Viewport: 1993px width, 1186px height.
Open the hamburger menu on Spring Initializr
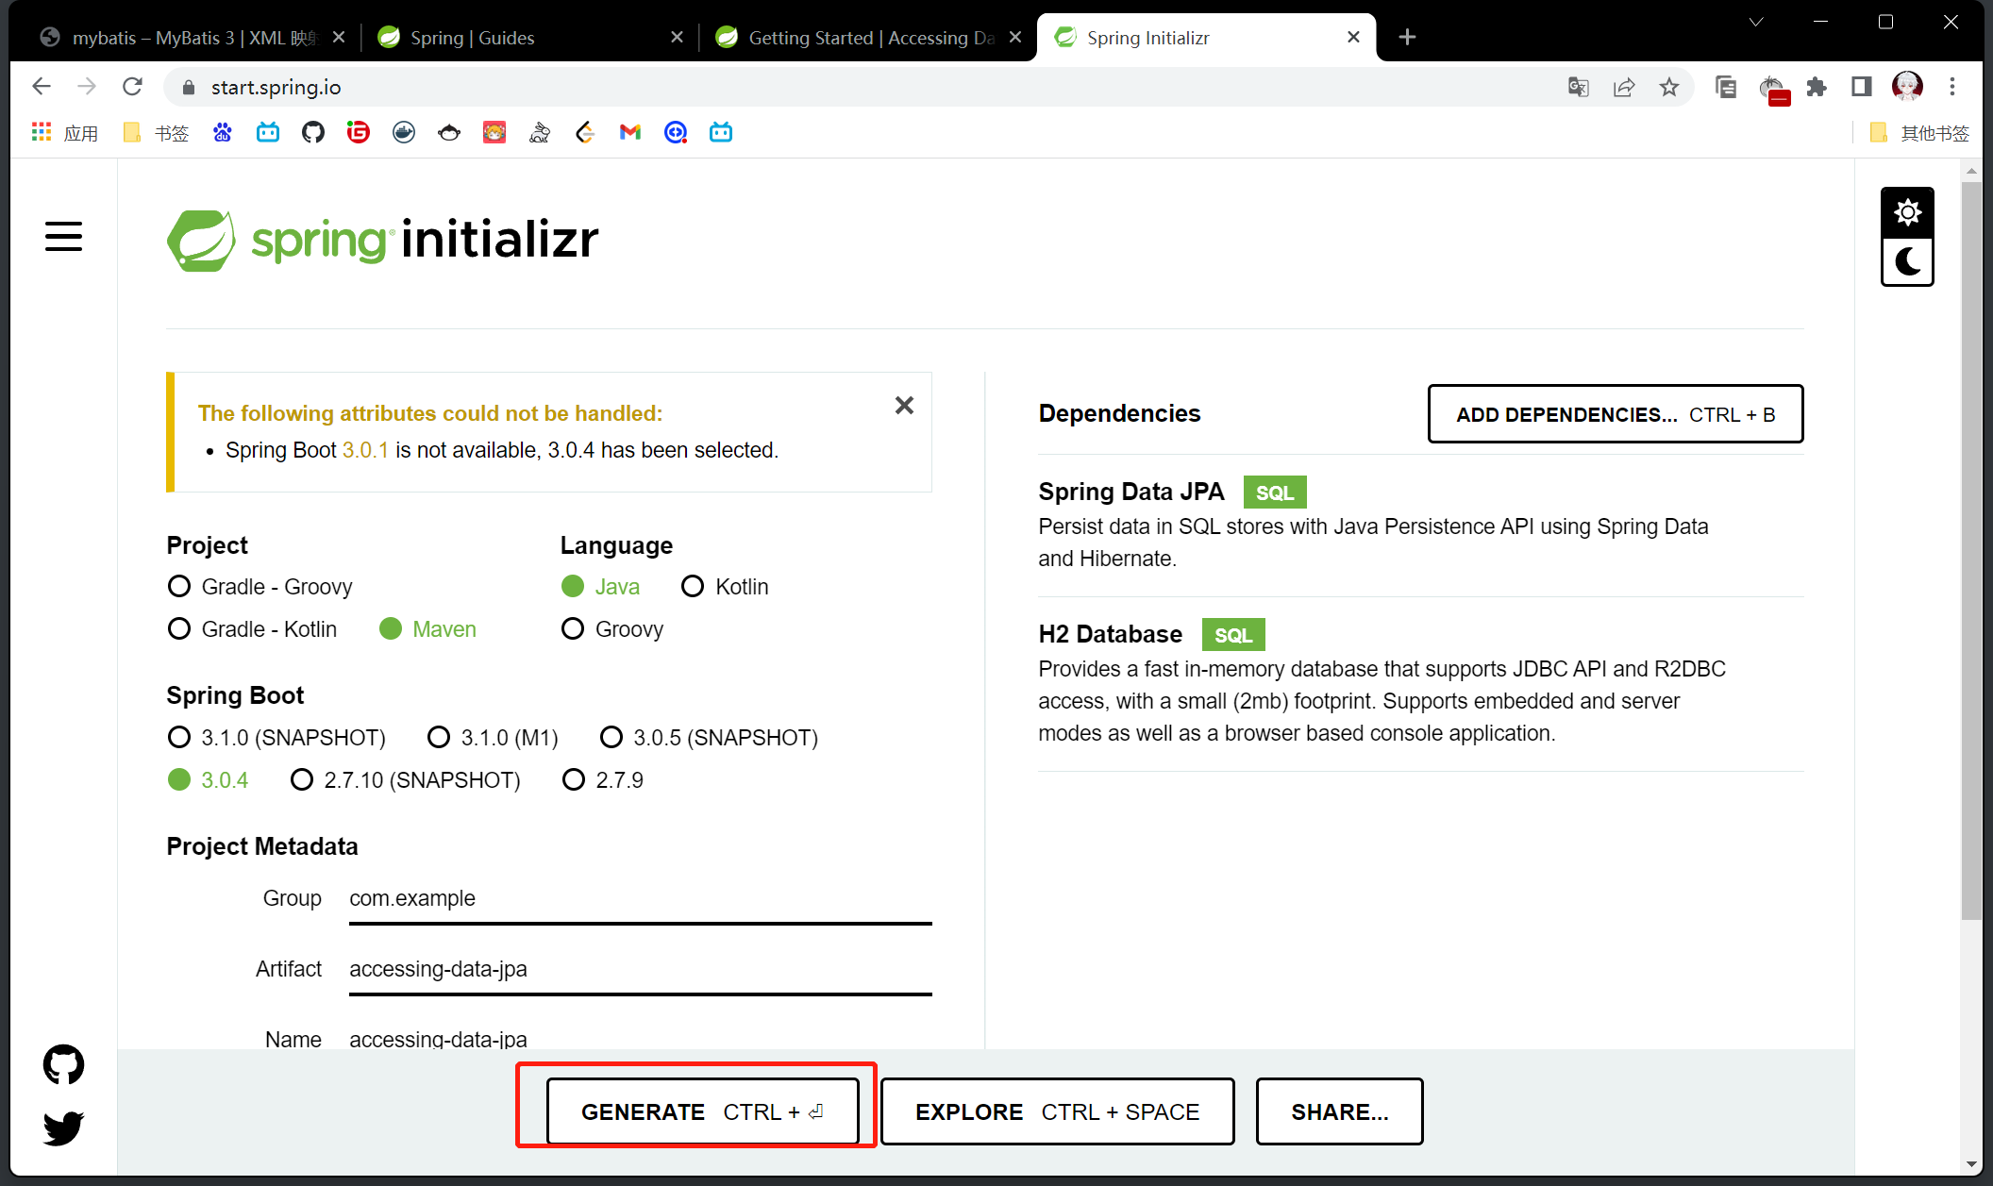(x=63, y=237)
